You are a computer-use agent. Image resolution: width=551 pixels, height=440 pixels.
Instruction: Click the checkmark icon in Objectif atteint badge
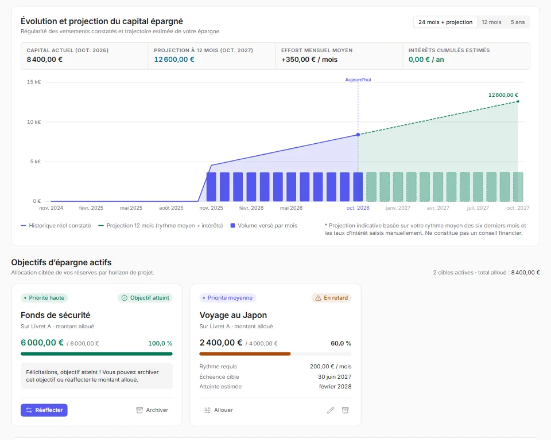[125, 298]
